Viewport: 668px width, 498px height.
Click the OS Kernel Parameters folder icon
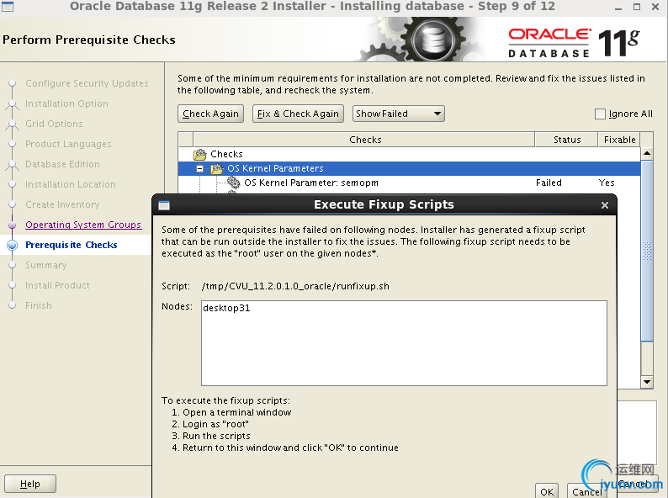(217, 169)
